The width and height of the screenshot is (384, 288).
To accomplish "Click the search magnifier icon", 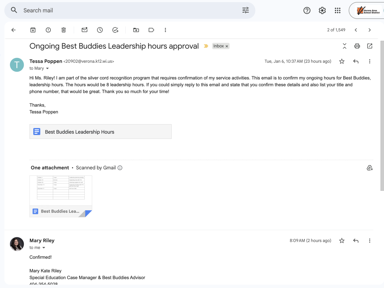I will click(x=14, y=10).
